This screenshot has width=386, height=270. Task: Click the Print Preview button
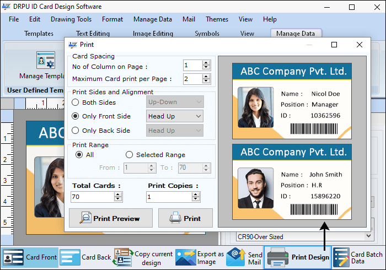tap(111, 218)
